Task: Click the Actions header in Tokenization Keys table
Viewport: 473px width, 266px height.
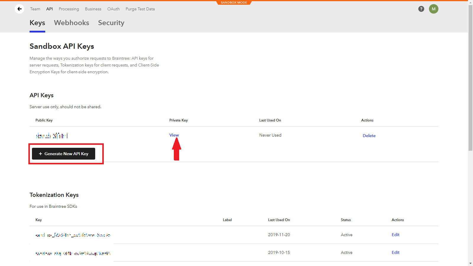Action: click(398, 220)
